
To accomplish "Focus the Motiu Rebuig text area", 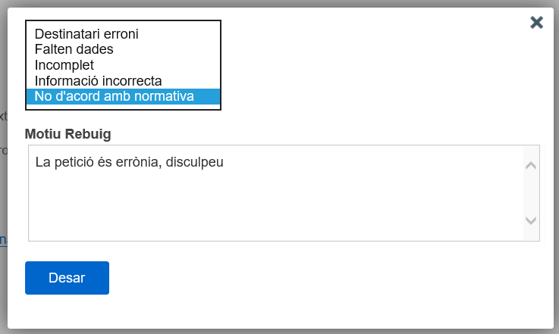I will coord(273,201).
